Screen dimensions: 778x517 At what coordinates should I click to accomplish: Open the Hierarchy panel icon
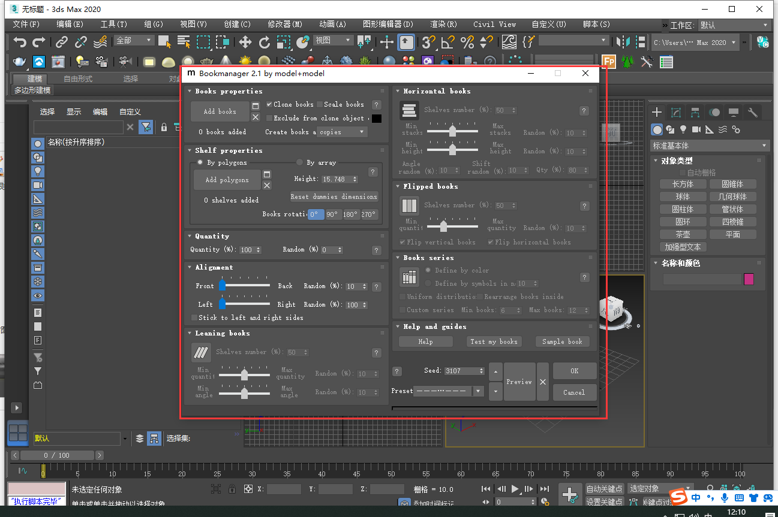tap(695, 112)
